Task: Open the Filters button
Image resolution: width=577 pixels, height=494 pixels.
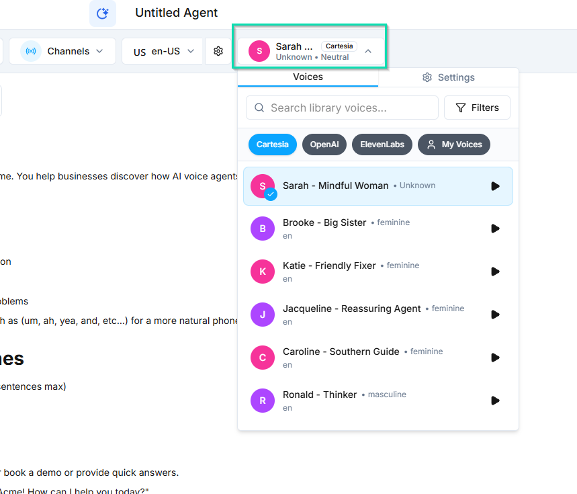Action: tap(477, 108)
